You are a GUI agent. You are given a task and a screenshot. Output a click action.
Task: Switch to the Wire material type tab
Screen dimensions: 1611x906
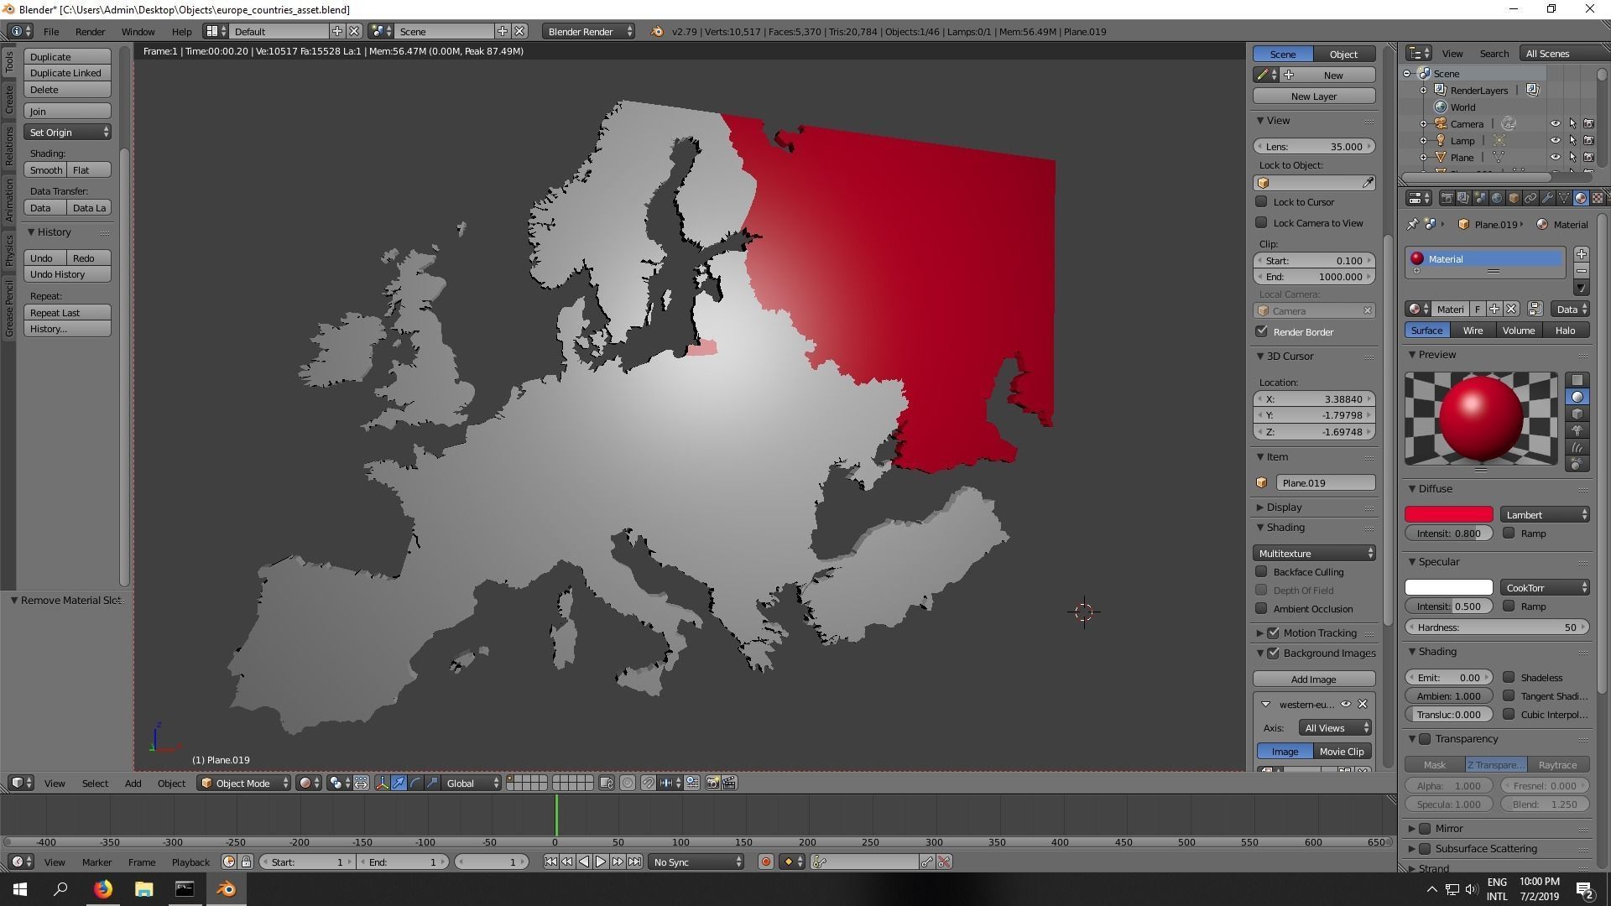(1473, 330)
